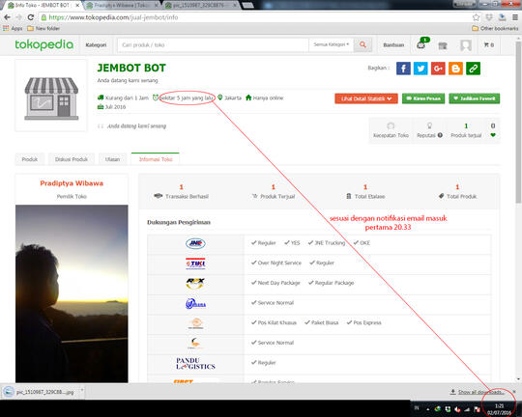Click 'Total Produk' statistic
The width and height of the screenshot is (522, 417).
(457, 192)
